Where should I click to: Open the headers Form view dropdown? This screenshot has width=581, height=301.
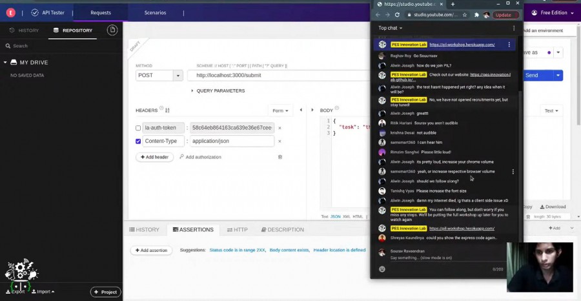pyautogui.click(x=280, y=110)
